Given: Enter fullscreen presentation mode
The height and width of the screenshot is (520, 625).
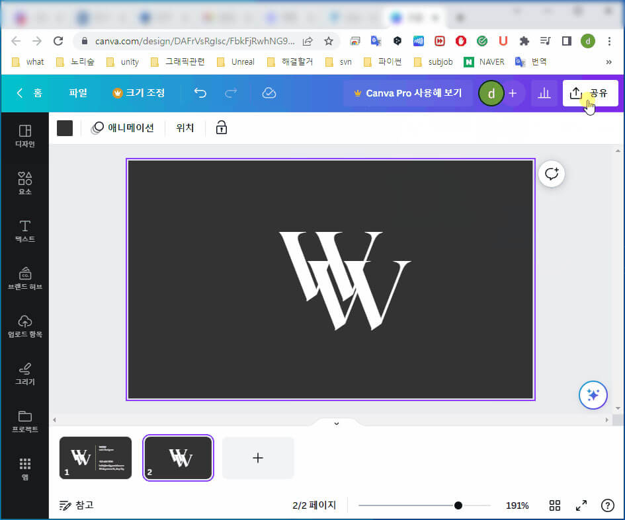Looking at the screenshot, I should tap(581, 505).
